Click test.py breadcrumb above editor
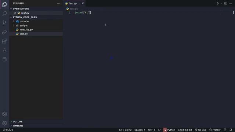The height and width of the screenshot is (132, 235). pos(74,9)
